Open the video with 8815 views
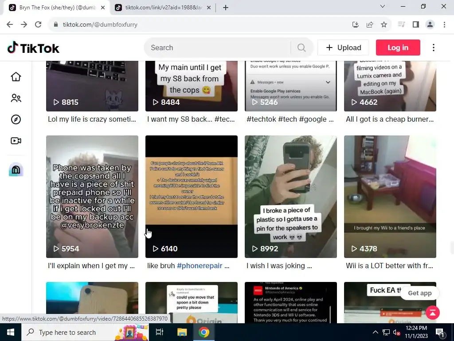 click(92, 86)
